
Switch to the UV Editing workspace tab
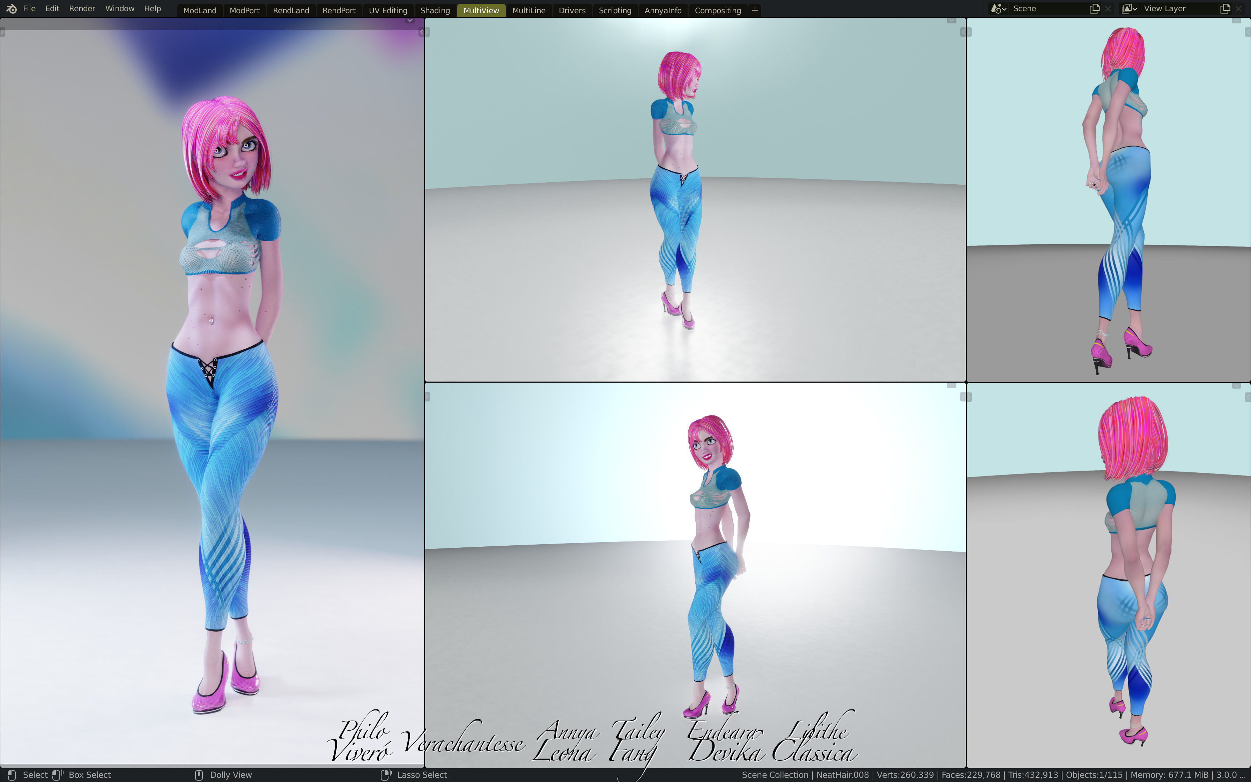[388, 10]
